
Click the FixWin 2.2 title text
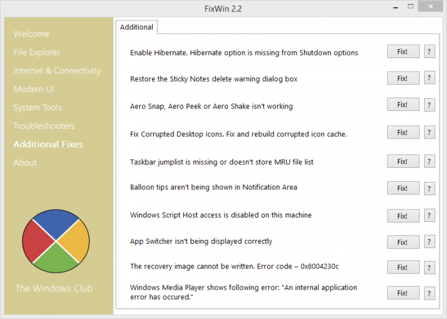coord(223,9)
